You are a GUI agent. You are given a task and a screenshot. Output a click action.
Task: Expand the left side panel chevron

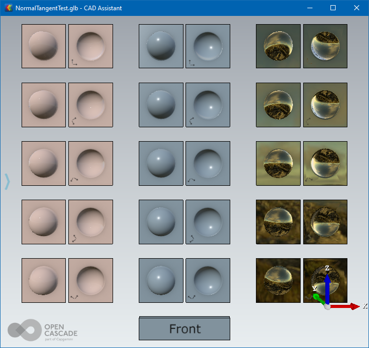click(7, 182)
